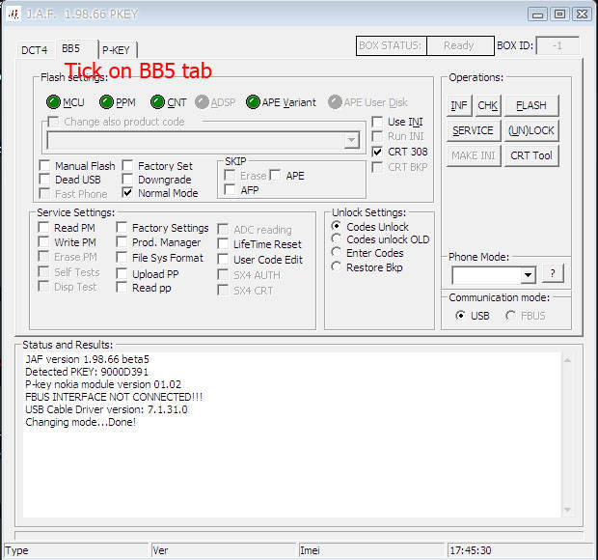Click the greyed ADSP indicator
Image resolution: width=598 pixels, height=560 pixels.
point(202,102)
